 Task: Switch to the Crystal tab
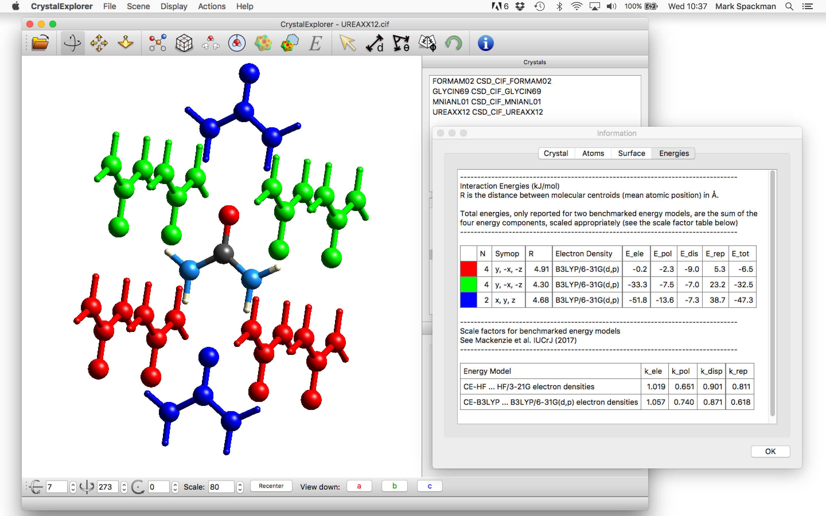[x=556, y=153]
